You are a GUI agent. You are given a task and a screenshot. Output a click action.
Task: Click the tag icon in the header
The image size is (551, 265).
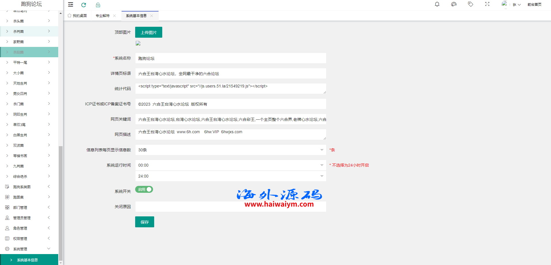[x=471, y=4]
